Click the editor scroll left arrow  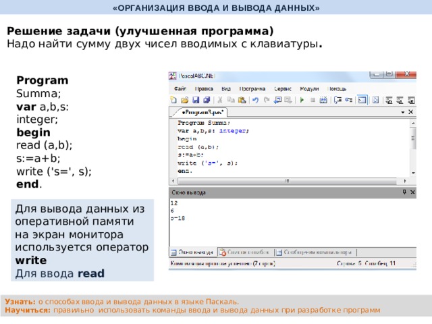click(x=173, y=181)
